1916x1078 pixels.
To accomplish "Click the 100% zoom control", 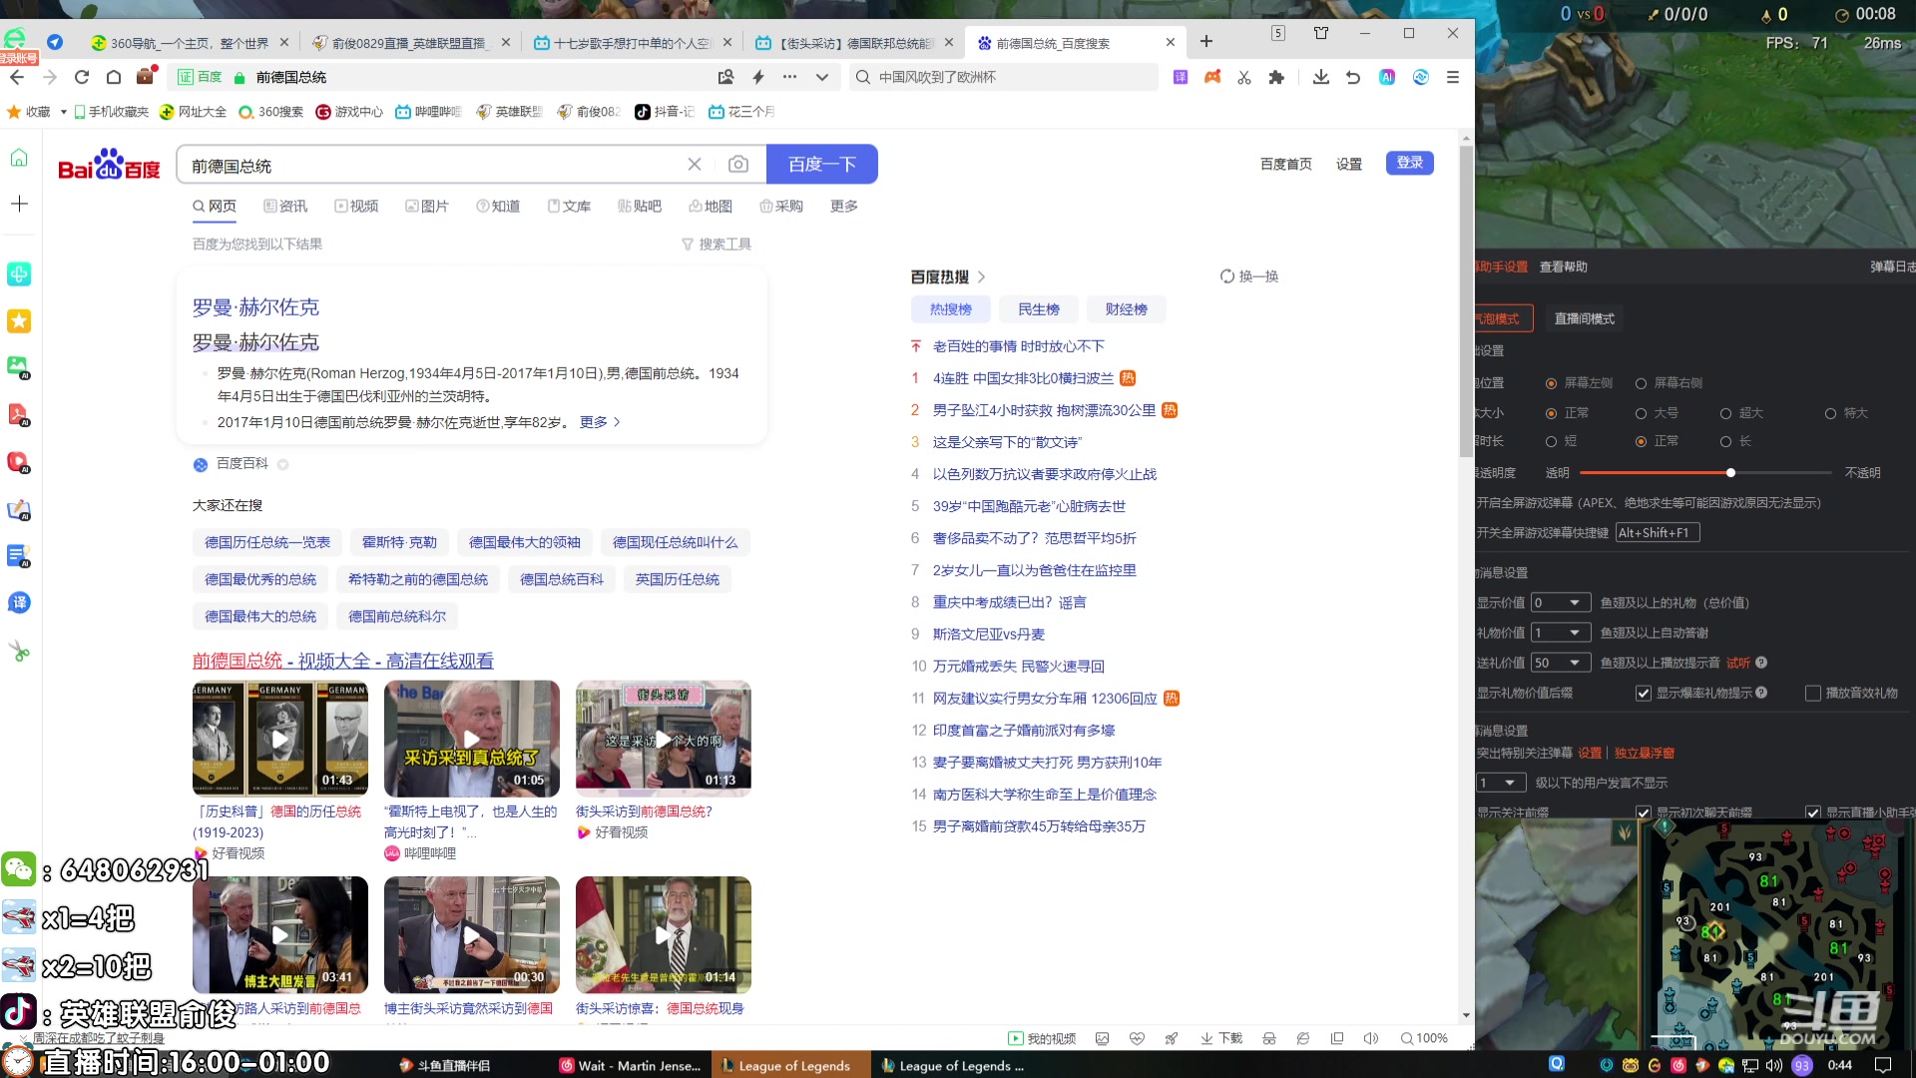I will click(x=1424, y=1038).
